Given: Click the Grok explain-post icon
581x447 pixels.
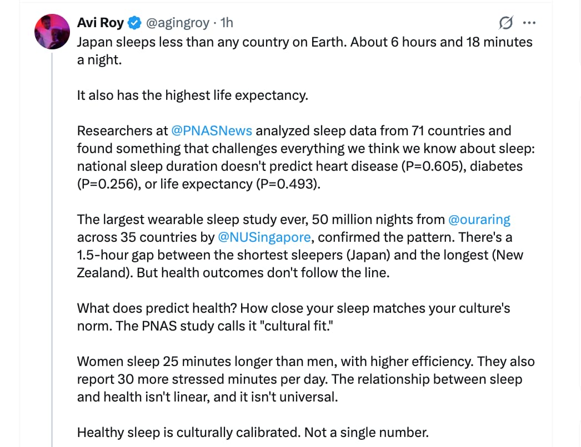Looking at the screenshot, I should [506, 23].
